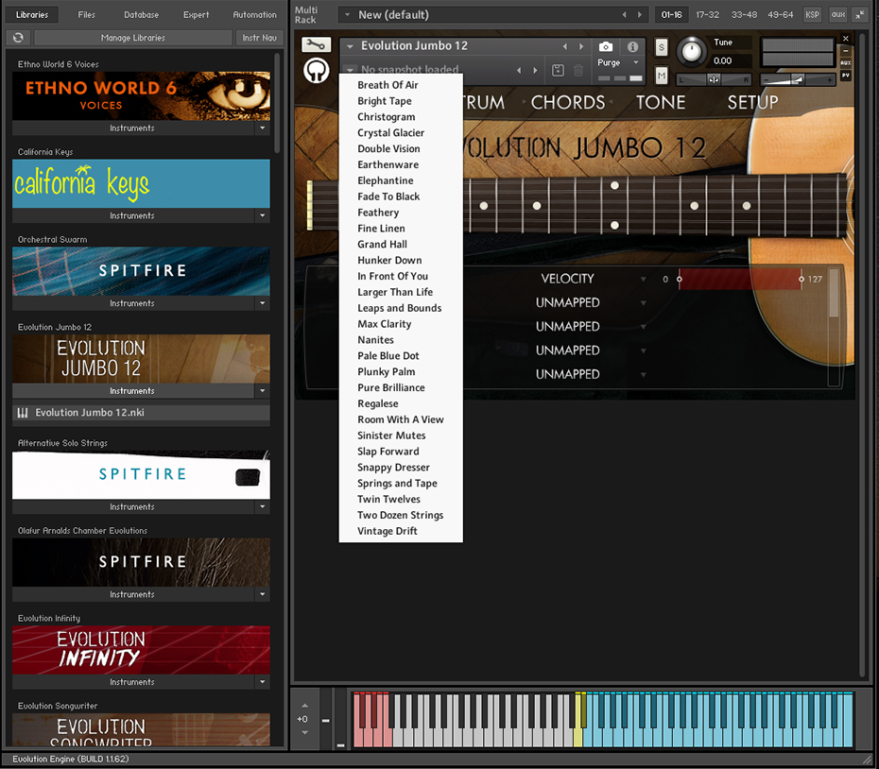879x769 pixels.
Task: Adjust the Tune knob
Action: (692, 52)
